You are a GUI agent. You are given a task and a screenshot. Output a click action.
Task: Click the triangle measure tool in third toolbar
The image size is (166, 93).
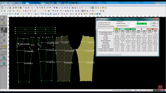pos(54,14)
